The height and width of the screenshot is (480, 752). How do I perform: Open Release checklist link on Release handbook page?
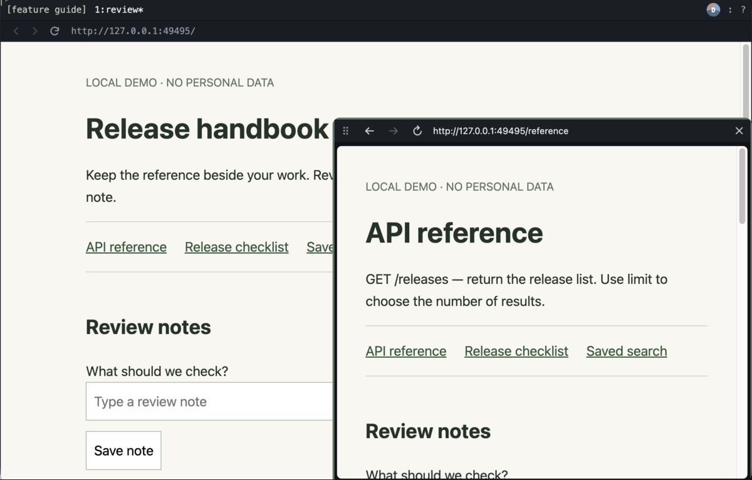coord(236,247)
